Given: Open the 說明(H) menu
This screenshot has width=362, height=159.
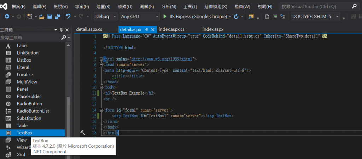Looking at the screenshot, I should [265, 7].
